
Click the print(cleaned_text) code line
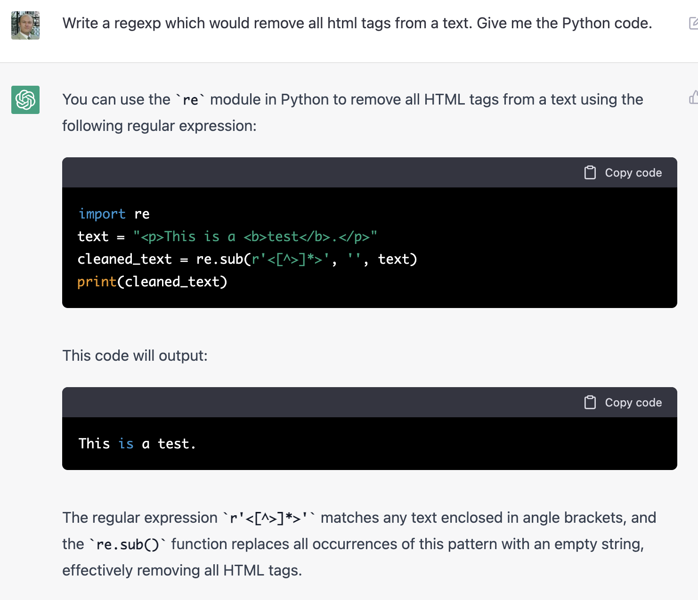click(152, 282)
